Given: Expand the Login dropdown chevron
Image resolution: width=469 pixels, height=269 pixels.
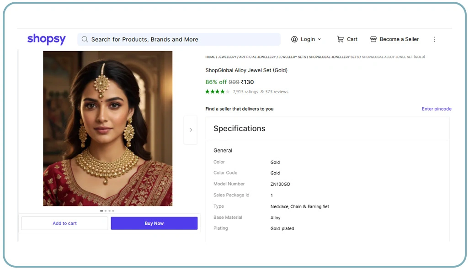Looking at the screenshot, I should pos(320,39).
